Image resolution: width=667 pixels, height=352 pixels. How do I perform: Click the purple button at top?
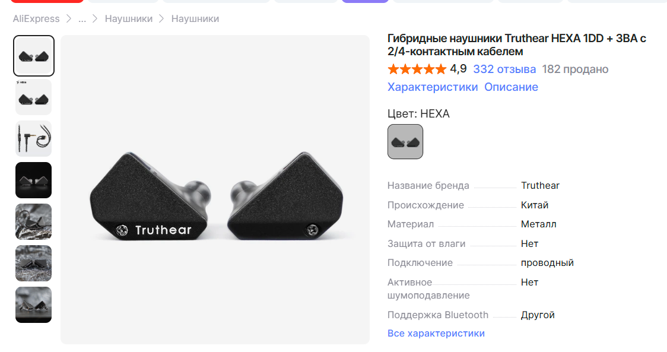pos(365,1)
